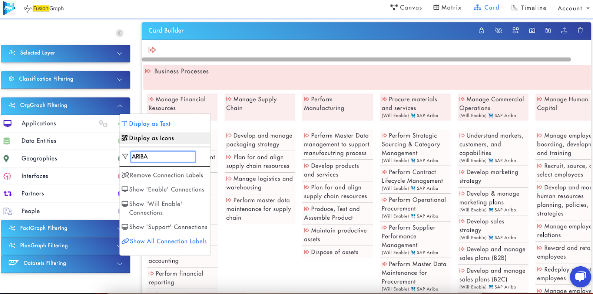The width and height of the screenshot is (593, 294).
Task: Click the Pilot logo at top left
Action: (9, 8)
